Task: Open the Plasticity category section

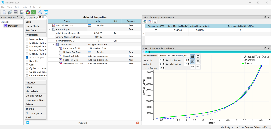Action: [36, 83]
